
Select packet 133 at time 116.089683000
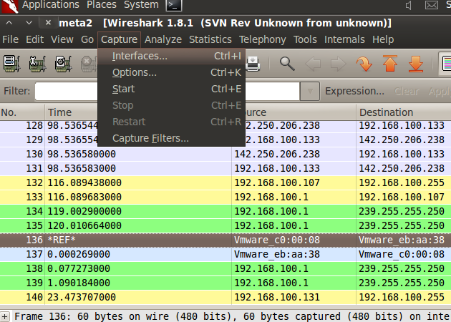click(x=225, y=197)
